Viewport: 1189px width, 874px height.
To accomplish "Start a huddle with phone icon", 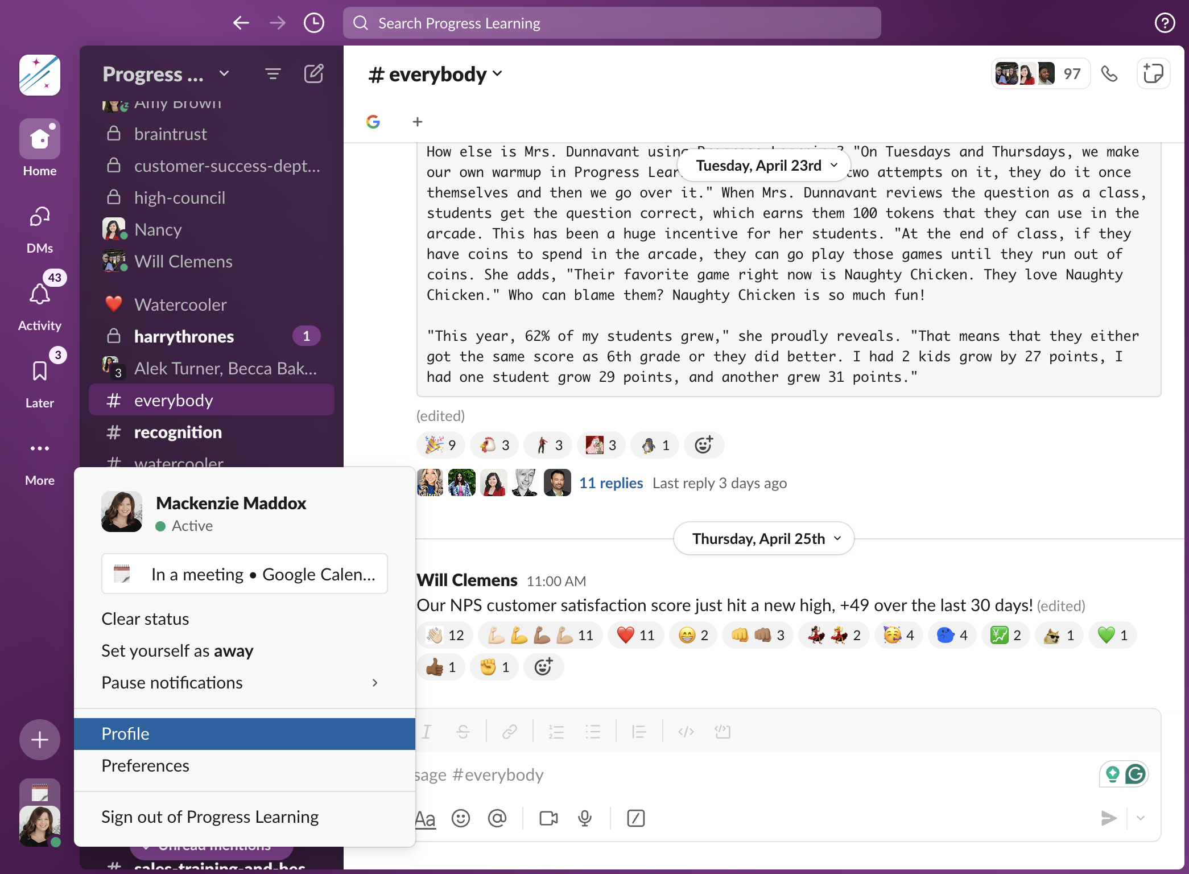I will click(x=1109, y=73).
